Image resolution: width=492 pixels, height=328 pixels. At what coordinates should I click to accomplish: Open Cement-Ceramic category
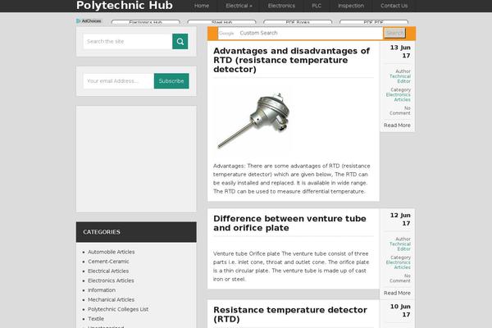click(x=108, y=262)
